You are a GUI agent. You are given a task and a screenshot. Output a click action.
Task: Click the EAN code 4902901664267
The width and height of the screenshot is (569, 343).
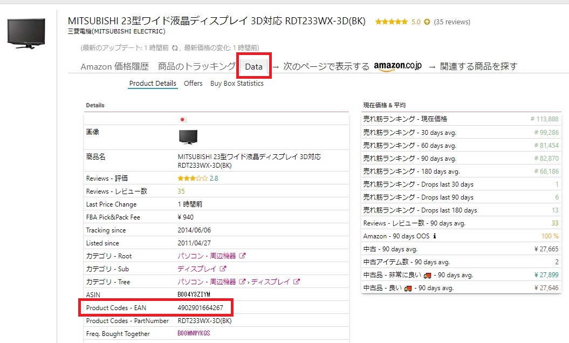coord(200,308)
